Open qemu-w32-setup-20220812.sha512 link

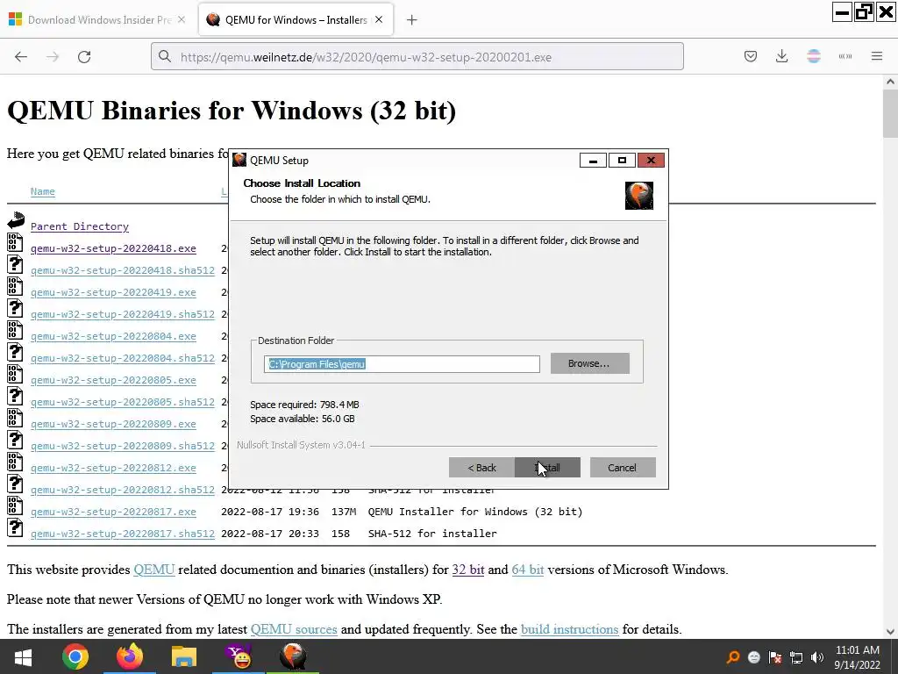tap(123, 490)
